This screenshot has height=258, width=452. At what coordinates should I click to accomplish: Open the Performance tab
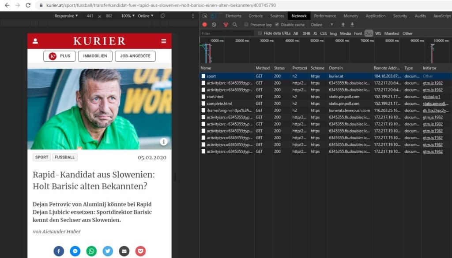325,16
